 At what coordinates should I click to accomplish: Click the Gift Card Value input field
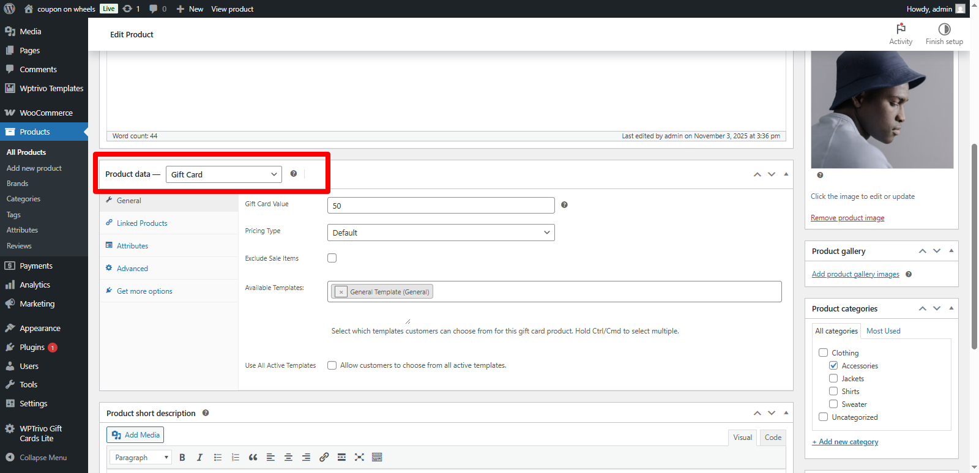tap(441, 205)
